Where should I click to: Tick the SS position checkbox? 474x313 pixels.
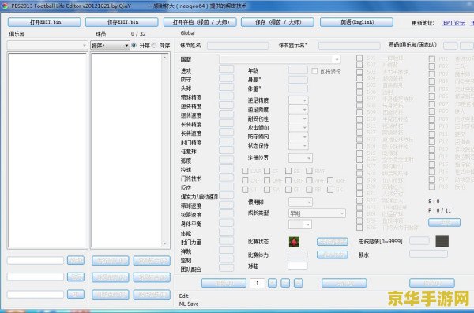288,172
